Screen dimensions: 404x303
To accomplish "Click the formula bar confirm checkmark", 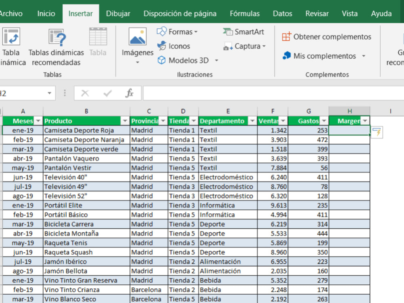I will pos(107,93).
